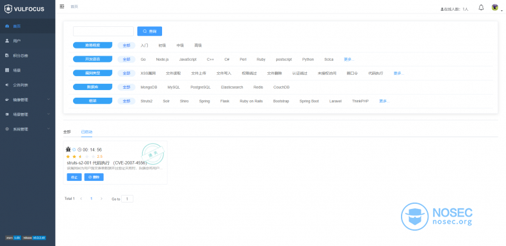The width and height of the screenshot is (506, 246).
Task: Select 入门 difficulty filter
Action: [x=145, y=45]
